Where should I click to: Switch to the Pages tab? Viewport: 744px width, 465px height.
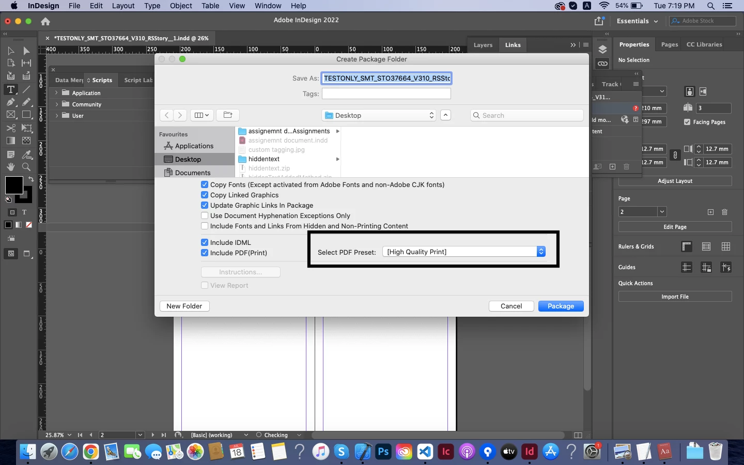[669, 44]
